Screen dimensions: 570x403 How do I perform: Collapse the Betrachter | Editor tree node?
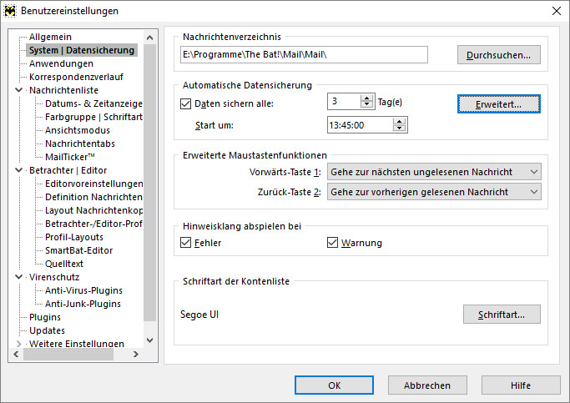[19, 170]
